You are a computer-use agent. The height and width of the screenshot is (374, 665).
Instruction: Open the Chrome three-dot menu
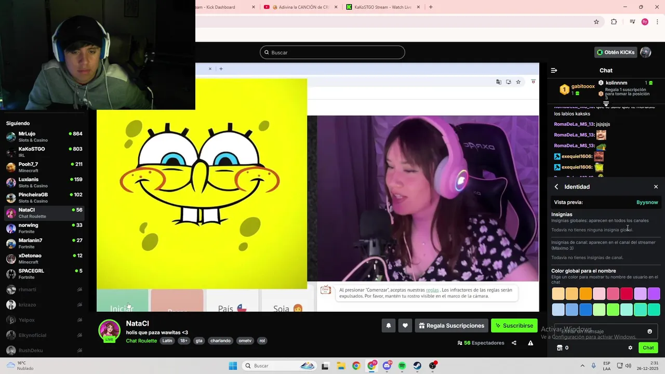point(657,22)
